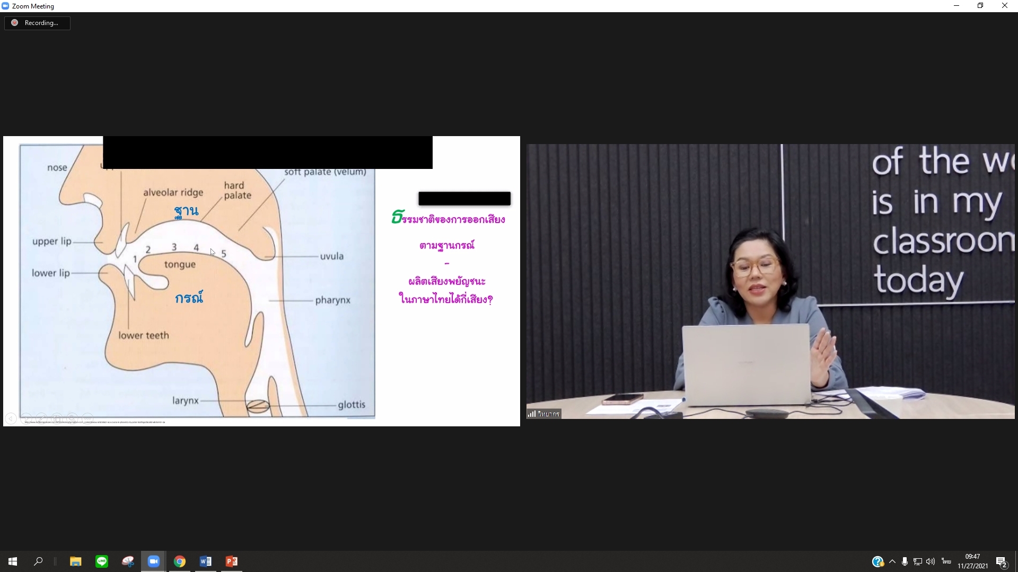Click the speaker's video tile

tap(770, 281)
